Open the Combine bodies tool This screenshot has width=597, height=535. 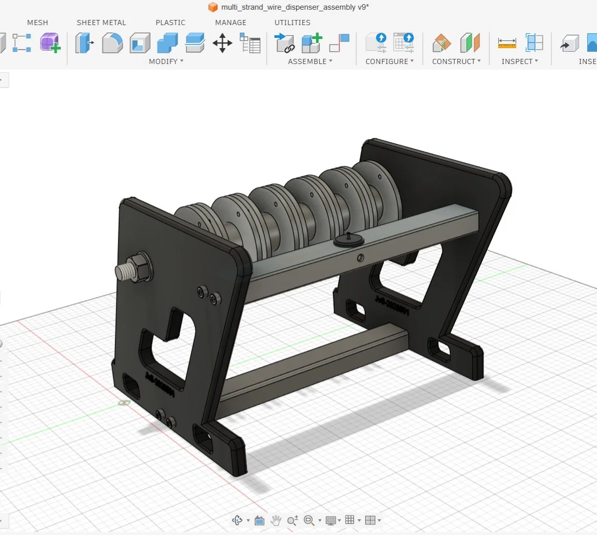tap(167, 42)
